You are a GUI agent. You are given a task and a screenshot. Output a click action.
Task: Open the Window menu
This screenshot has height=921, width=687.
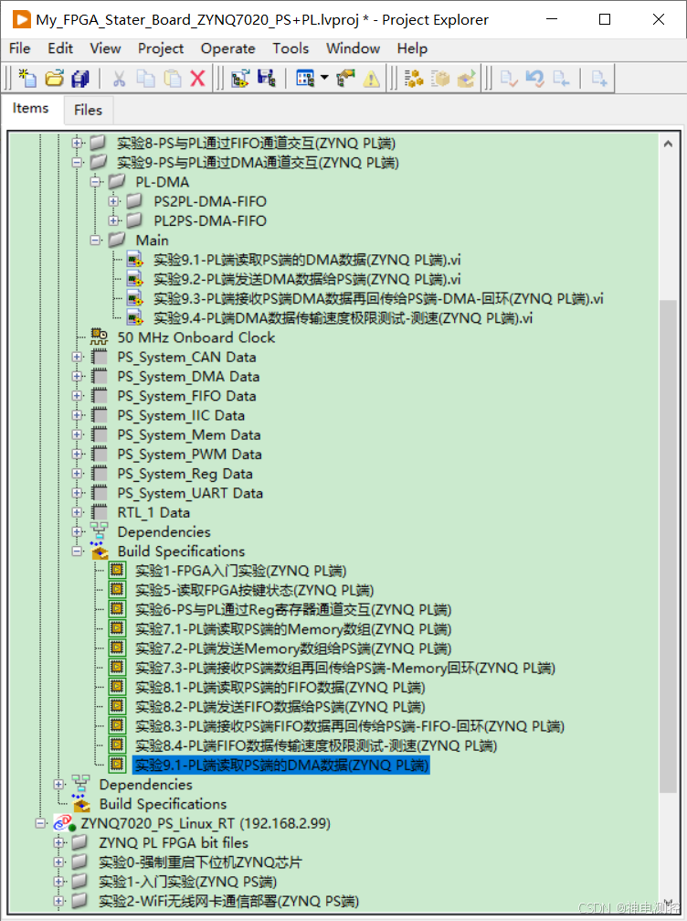pyautogui.click(x=354, y=48)
